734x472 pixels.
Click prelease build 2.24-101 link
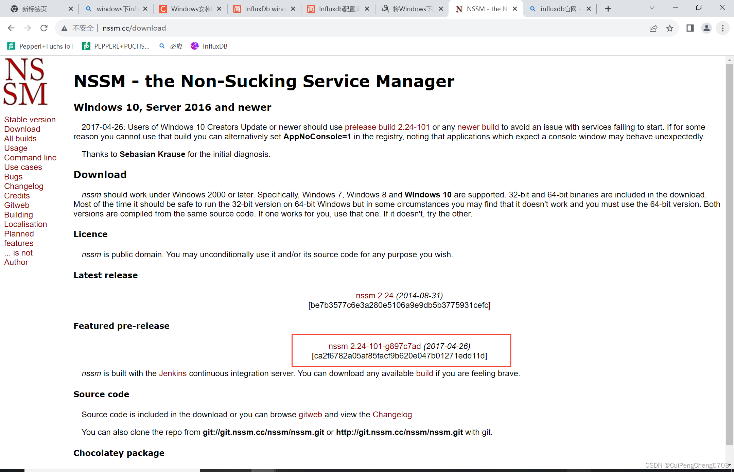pyautogui.click(x=387, y=127)
